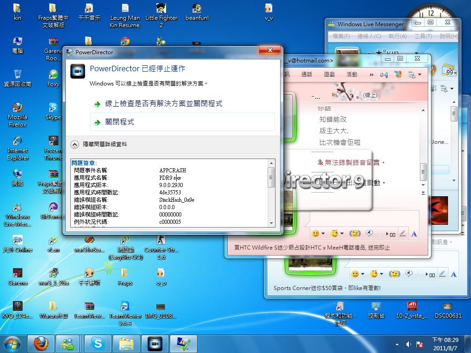
Task: Open the 遊戲 menu in chat window
Action: 329,74
